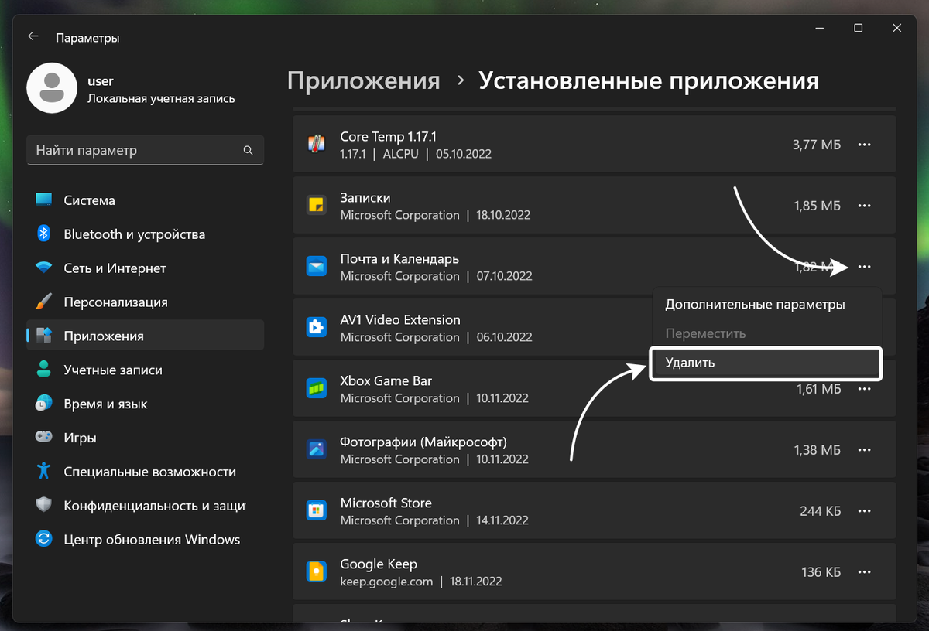Image resolution: width=929 pixels, height=631 pixels.
Task: Click the back arrow in Параметры title bar
Action: click(33, 36)
